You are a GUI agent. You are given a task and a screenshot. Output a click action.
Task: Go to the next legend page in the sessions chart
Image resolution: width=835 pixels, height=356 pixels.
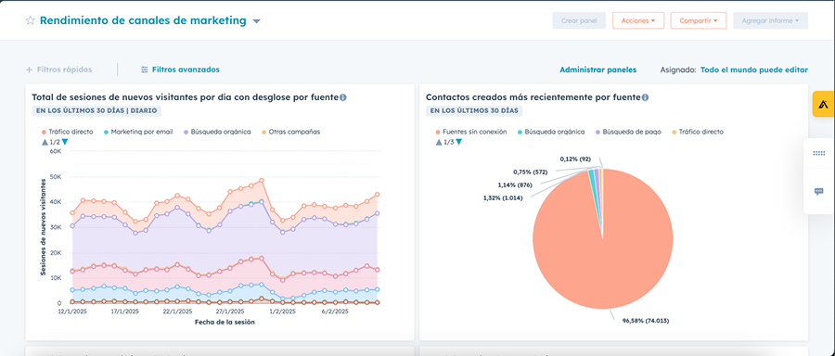tap(65, 142)
